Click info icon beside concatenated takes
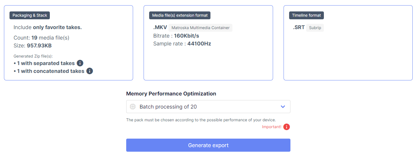 pos(89,71)
